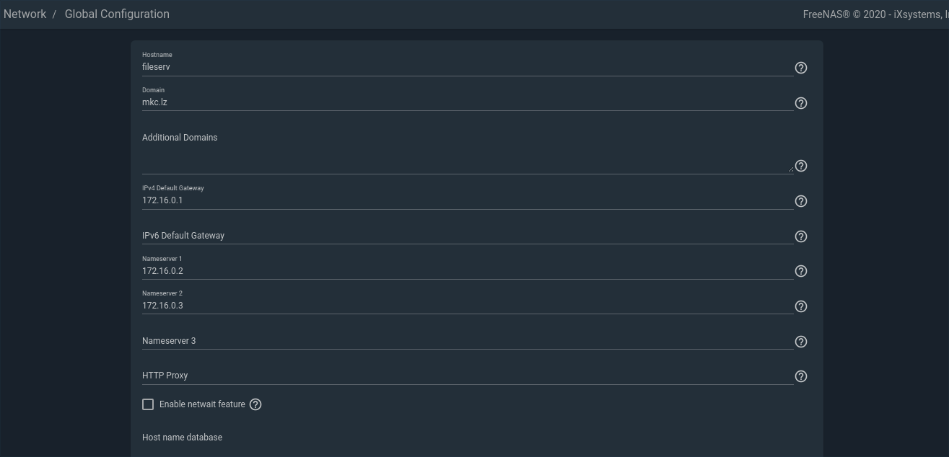
Task: Enable the netwait feature checkbox
Action: click(x=148, y=404)
